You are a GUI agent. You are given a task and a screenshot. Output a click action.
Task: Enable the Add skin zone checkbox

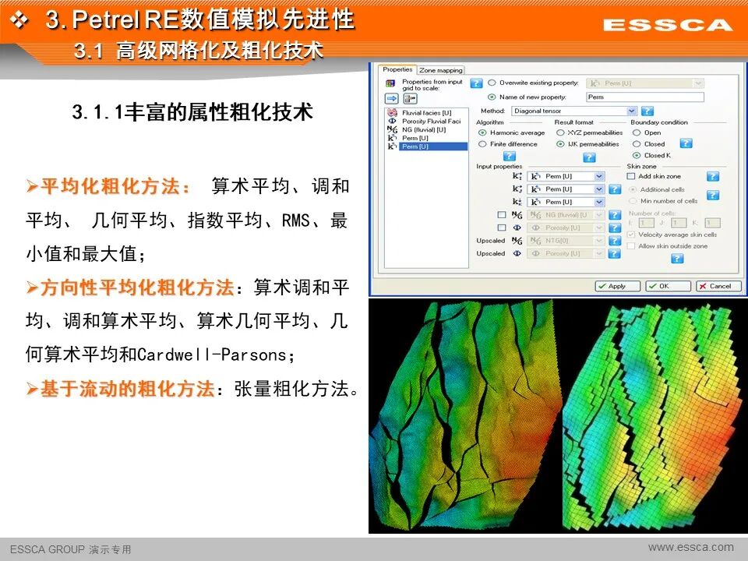click(631, 177)
